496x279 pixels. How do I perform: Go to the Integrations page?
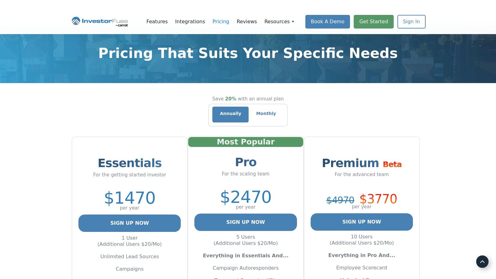190,22
